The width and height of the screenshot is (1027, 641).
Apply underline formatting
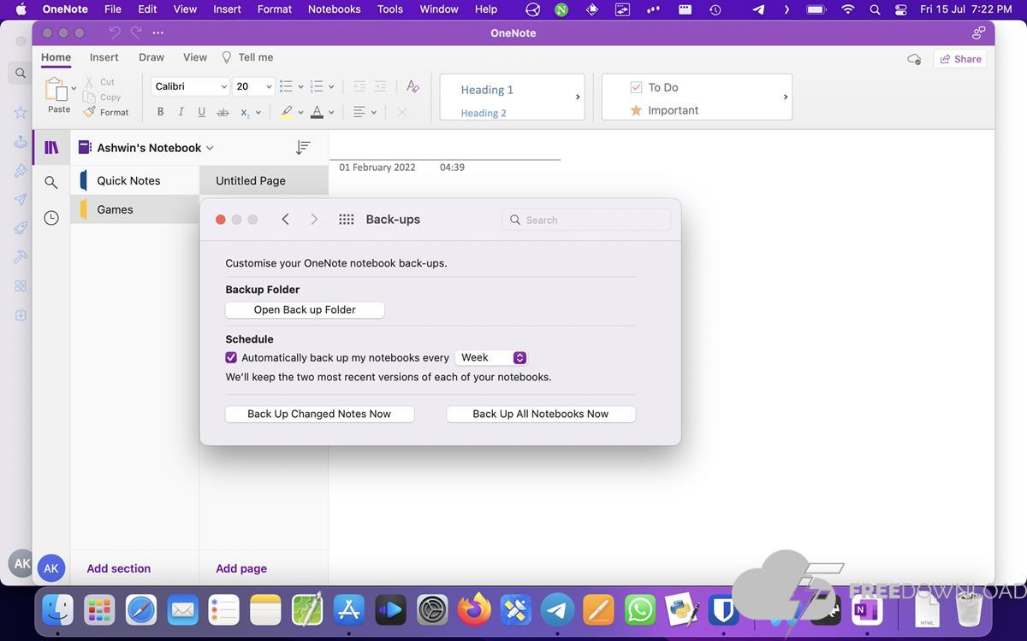pyautogui.click(x=202, y=112)
